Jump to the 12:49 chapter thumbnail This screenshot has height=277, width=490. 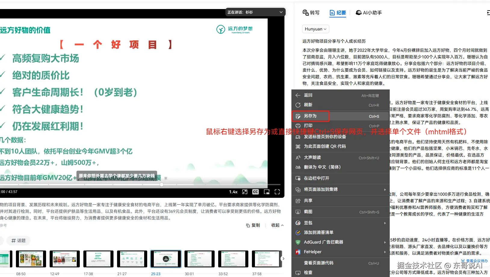pos(65,259)
